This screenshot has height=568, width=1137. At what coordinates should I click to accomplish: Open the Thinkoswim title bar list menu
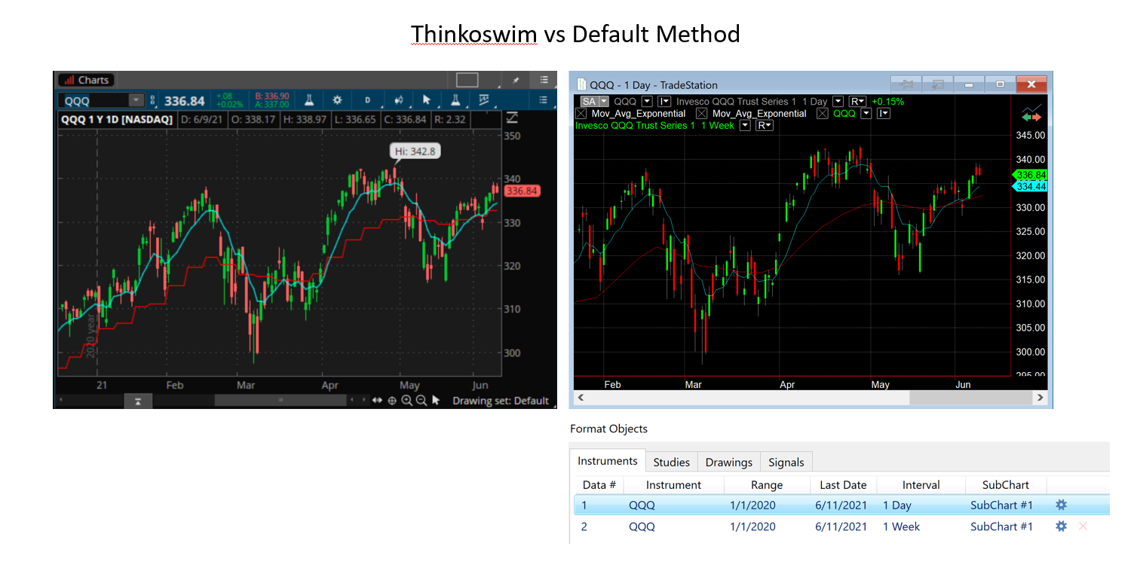pyautogui.click(x=543, y=80)
